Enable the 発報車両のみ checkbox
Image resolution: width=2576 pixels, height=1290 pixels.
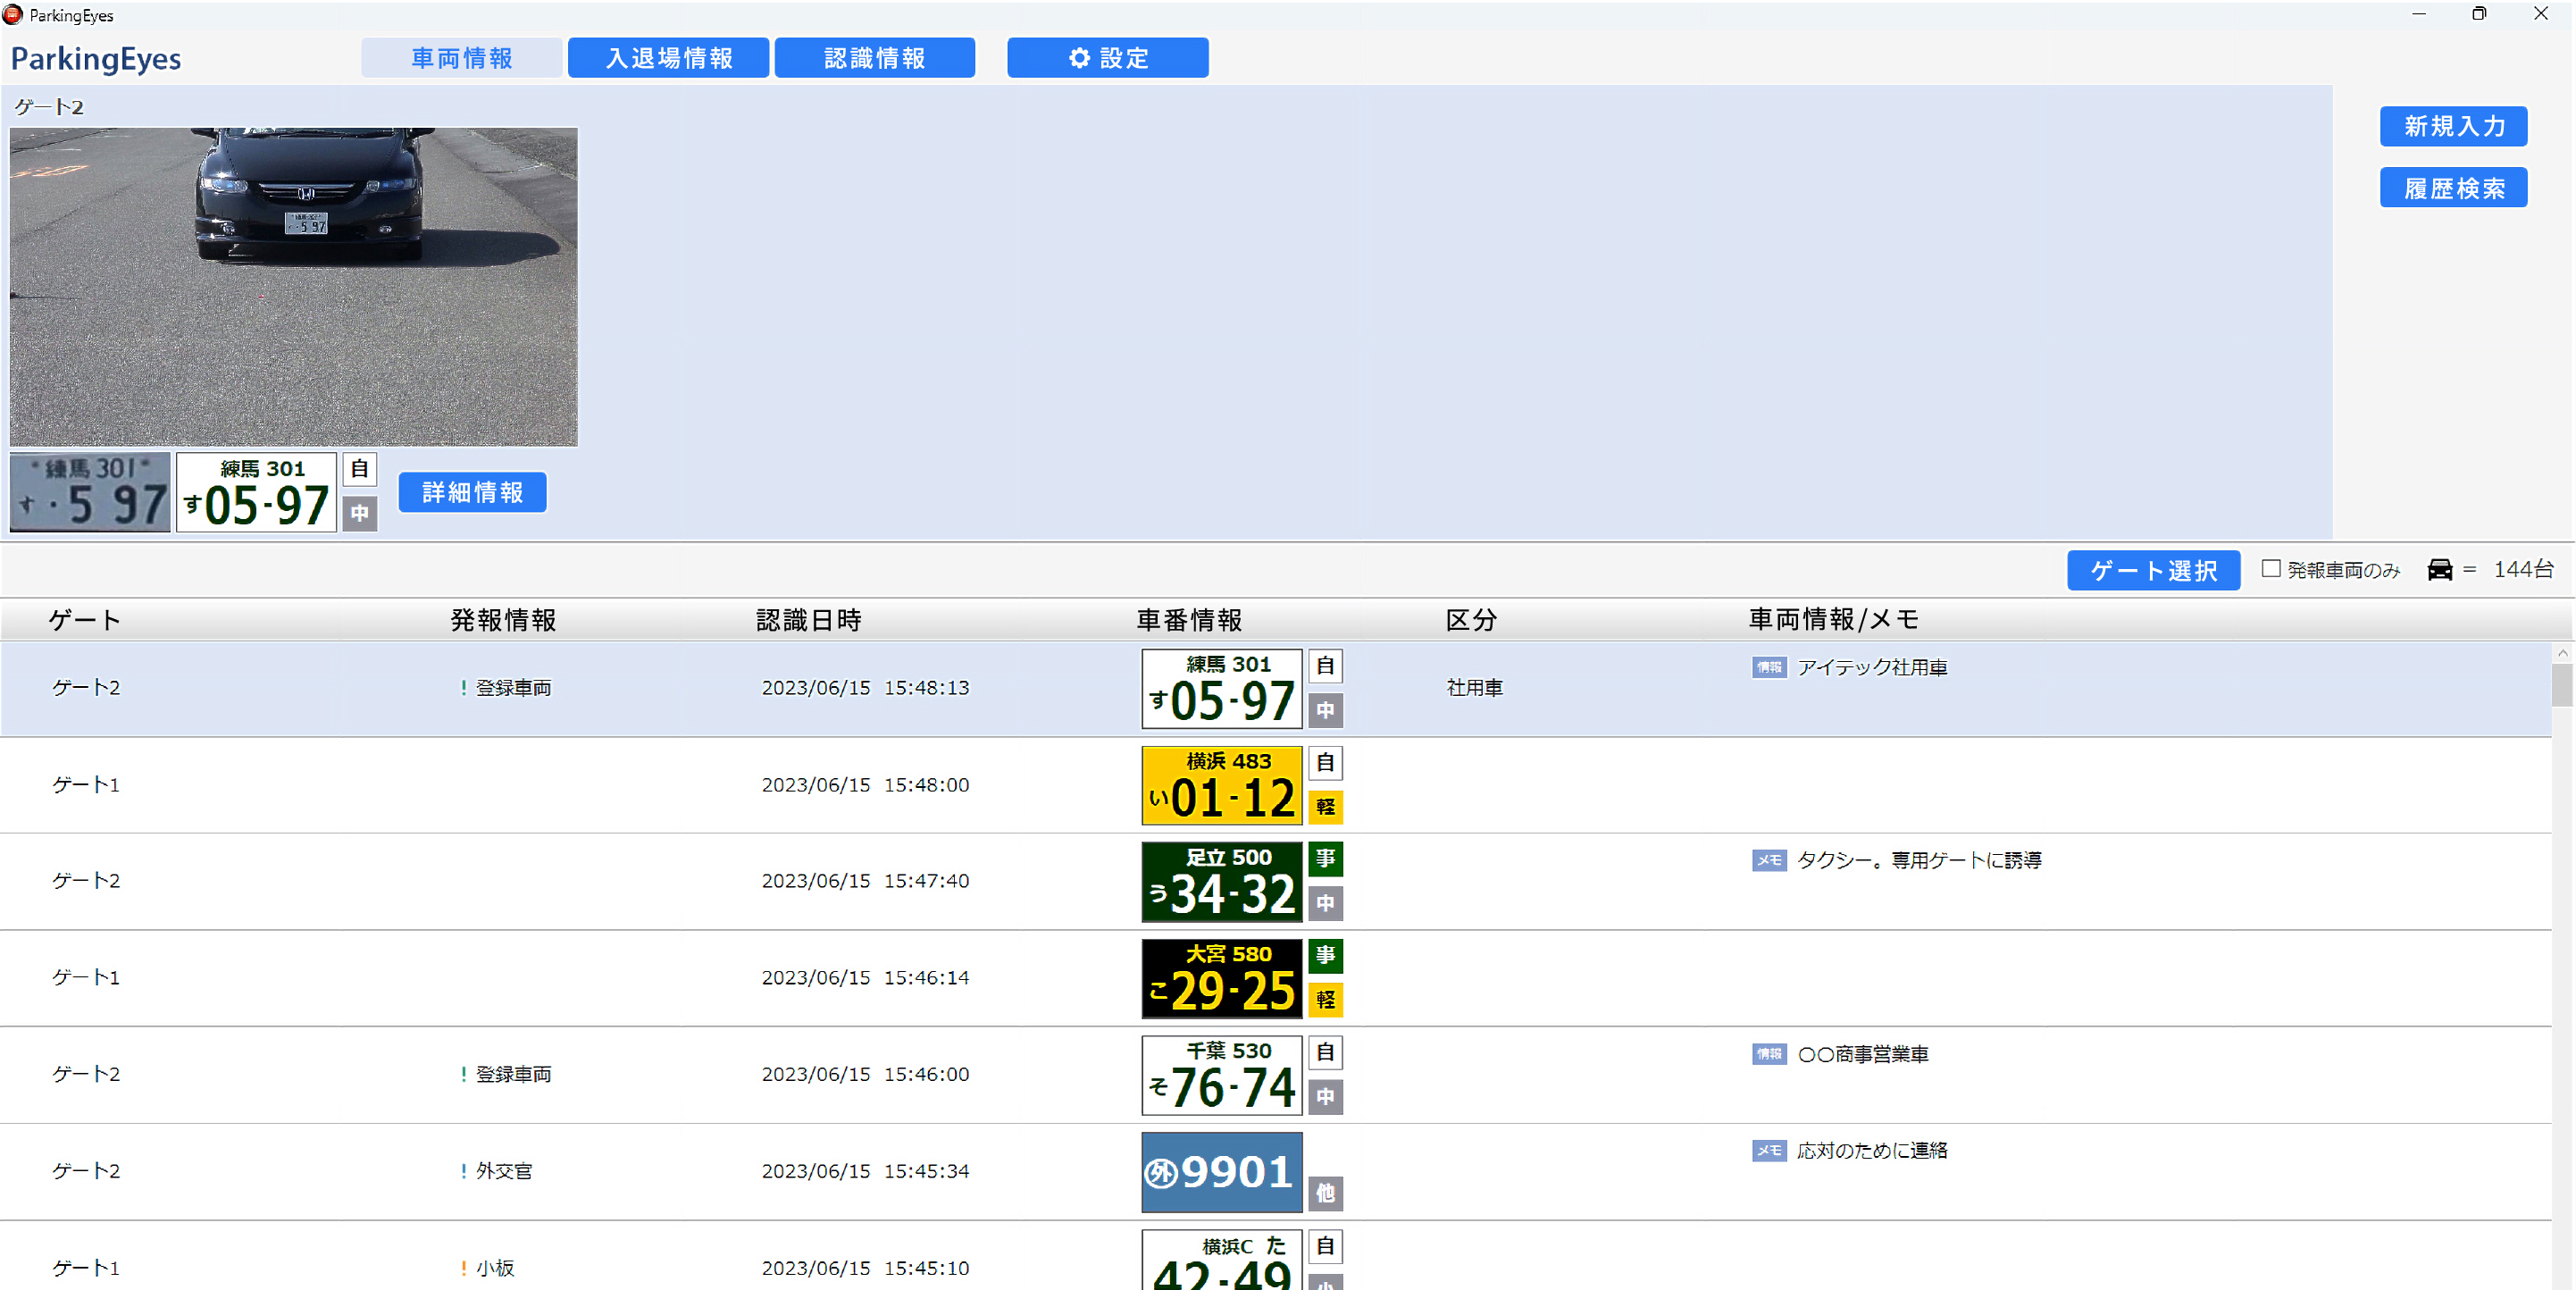2271,569
